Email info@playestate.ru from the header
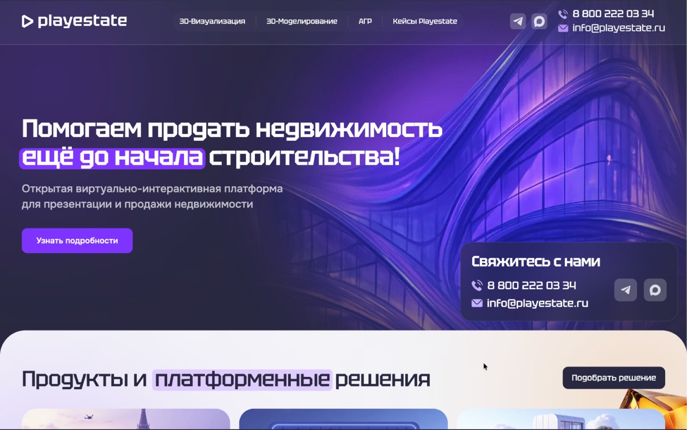 click(619, 28)
